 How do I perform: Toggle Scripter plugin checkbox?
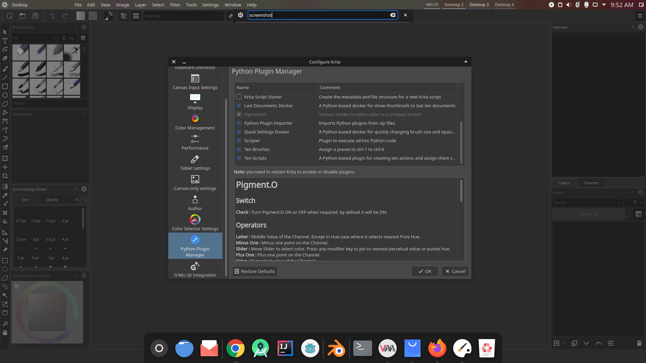(239, 140)
